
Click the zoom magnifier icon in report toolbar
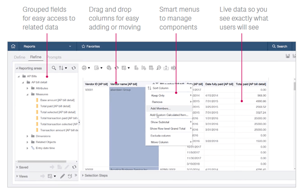(159, 68)
